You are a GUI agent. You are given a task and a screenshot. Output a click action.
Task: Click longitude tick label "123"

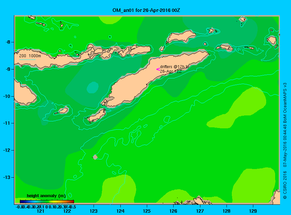(x=94, y=211)
